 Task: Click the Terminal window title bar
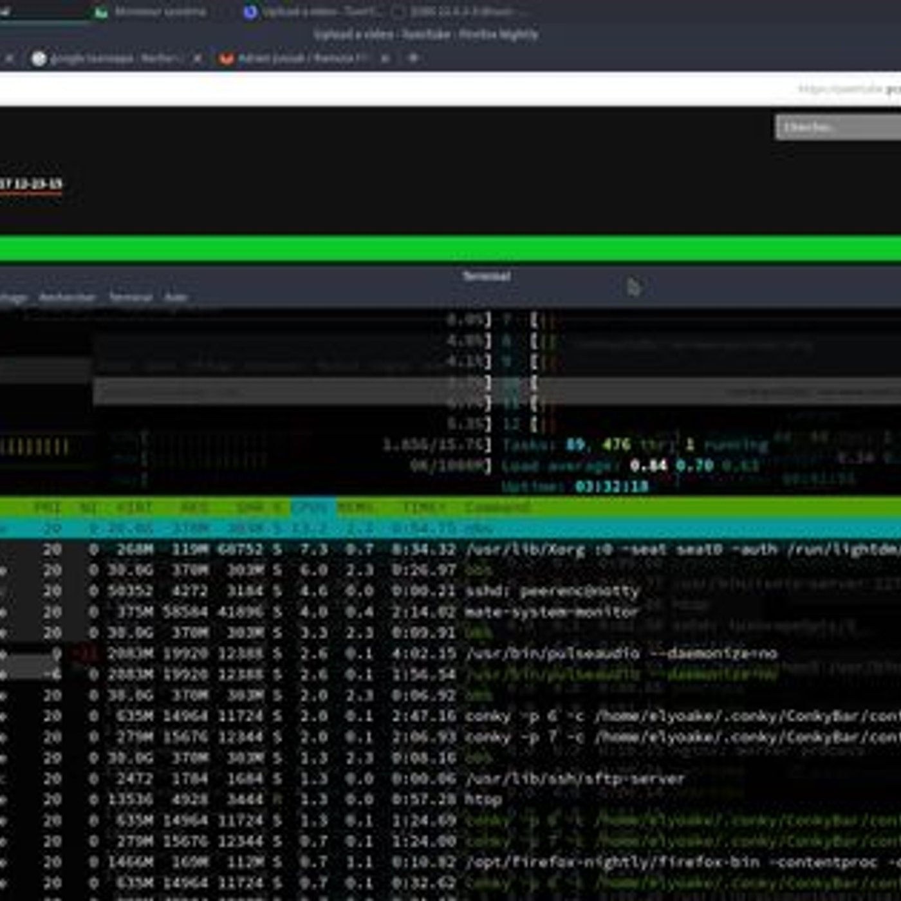point(450,277)
